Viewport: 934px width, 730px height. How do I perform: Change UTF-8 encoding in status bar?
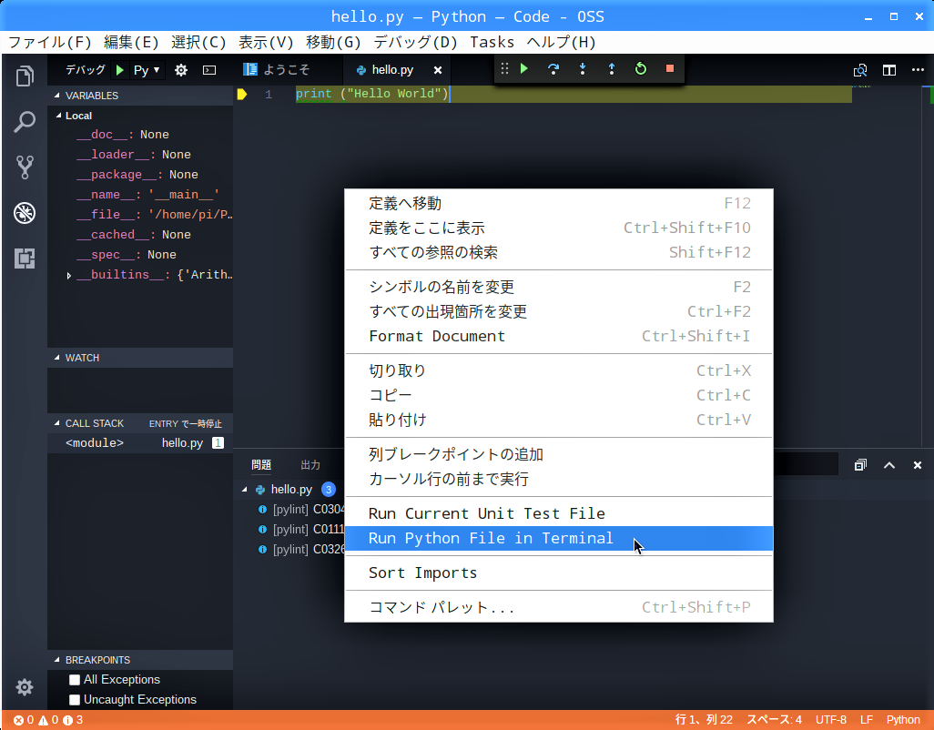[831, 720]
